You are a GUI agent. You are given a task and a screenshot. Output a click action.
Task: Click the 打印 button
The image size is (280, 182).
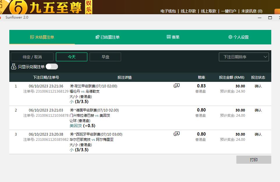tap(254, 160)
